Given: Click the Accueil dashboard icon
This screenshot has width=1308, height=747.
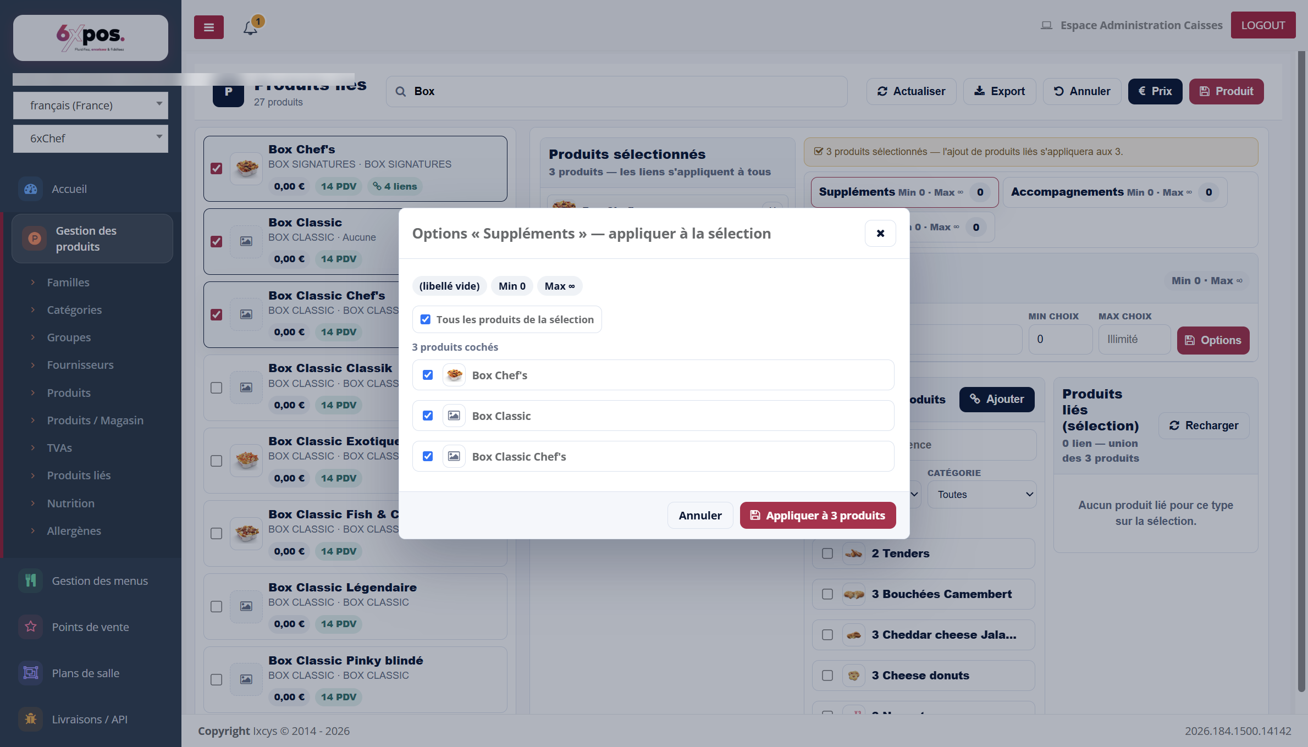Looking at the screenshot, I should (31, 189).
